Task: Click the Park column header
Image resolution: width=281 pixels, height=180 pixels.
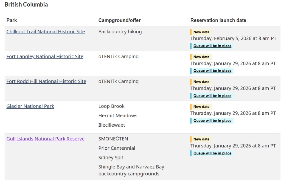Action: [x=12, y=20]
